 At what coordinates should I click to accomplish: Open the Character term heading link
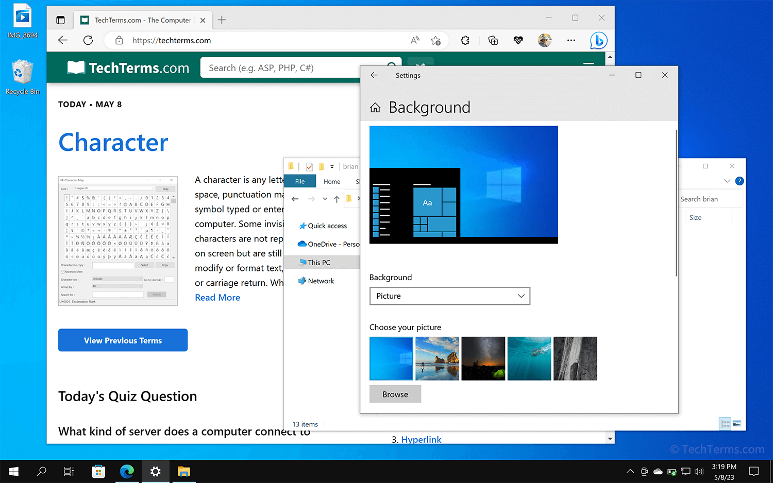(113, 142)
